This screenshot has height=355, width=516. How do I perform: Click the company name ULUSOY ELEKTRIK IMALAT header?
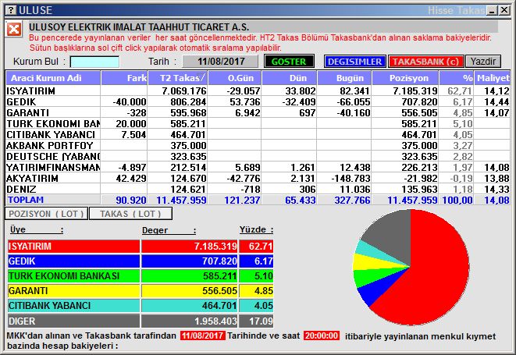click(139, 27)
